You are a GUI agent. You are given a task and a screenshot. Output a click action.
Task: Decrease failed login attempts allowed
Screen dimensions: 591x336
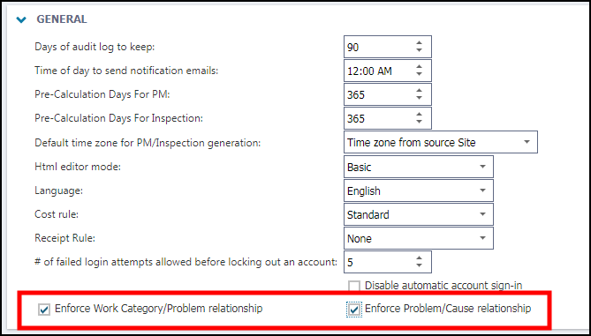pyautogui.click(x=419, y=265)
